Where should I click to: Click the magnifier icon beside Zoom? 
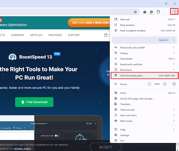[116, 84]
